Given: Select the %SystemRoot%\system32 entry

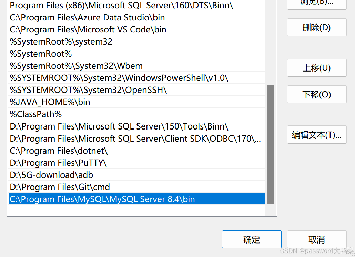Looking at the screenshot, I should point(137,41).
